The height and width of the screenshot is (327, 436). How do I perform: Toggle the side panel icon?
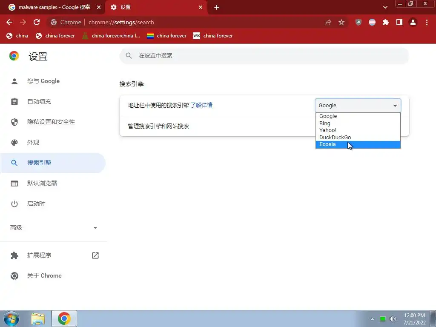(x=399, y=22)
